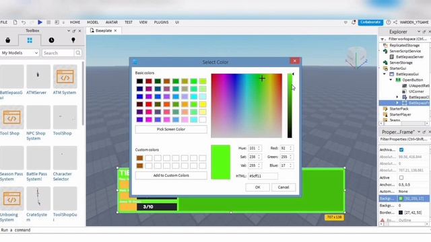431x242 pixels.
Task: Select BattlepassServer script in Explorer
Action: tap(409, 56)
